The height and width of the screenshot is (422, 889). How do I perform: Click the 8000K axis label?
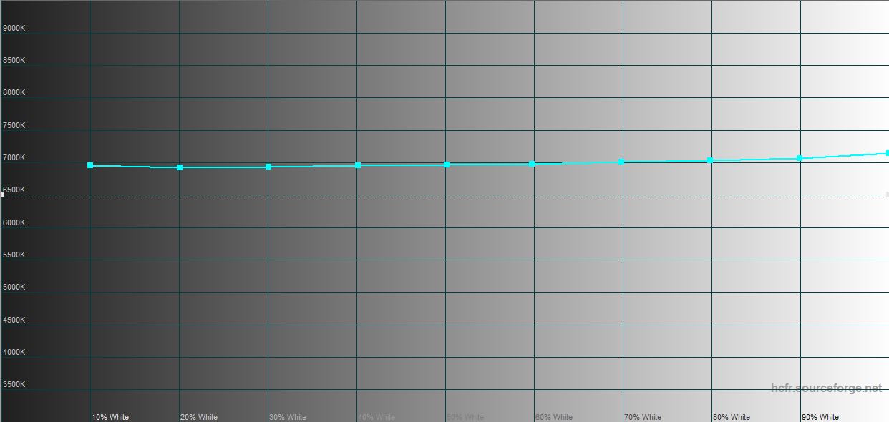pos(14,92)
